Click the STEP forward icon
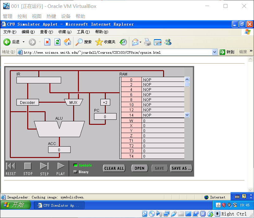The width and height of the screenshot is (254, 218). (44, 166)
